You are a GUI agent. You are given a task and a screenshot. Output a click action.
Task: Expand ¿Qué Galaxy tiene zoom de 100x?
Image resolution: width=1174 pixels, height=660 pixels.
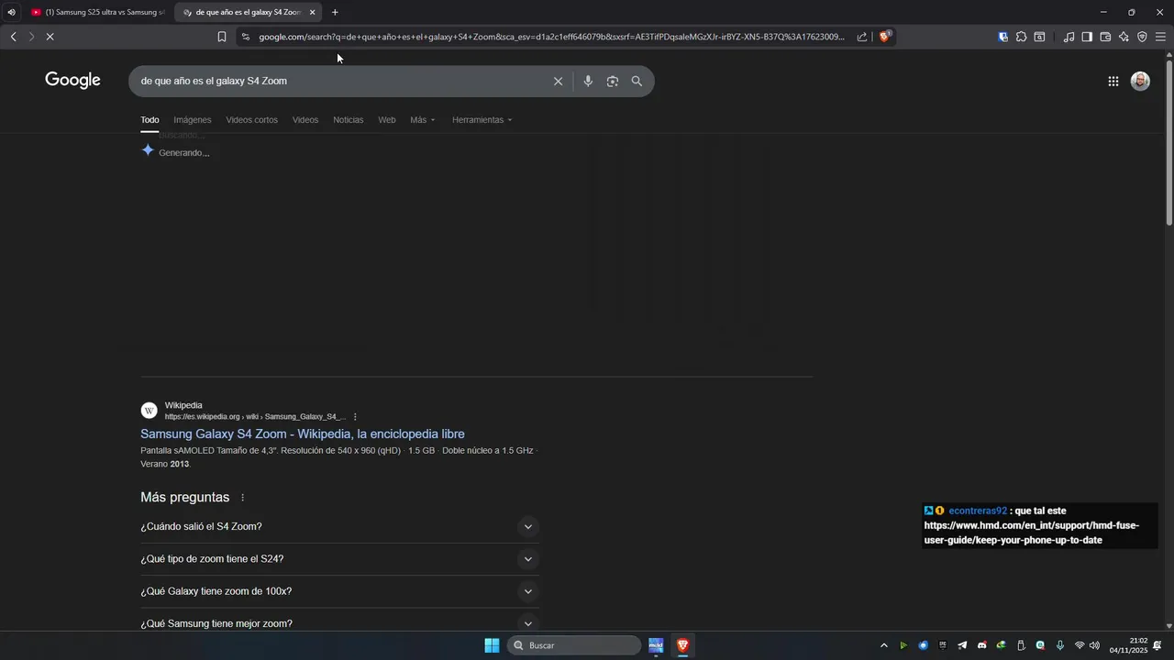click(x=339, y=591)
